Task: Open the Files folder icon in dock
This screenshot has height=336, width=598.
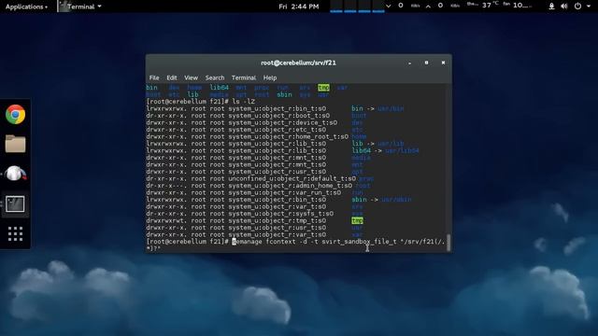Action: 15,144
